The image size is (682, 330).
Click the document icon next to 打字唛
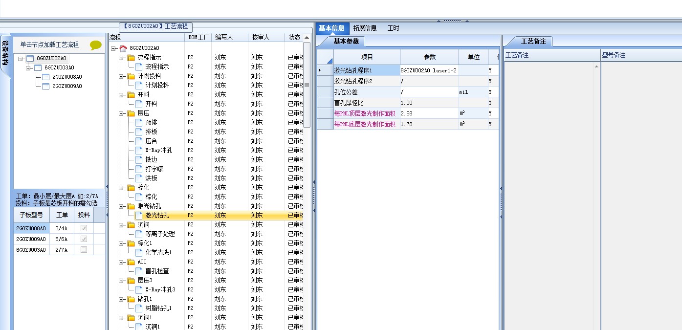click(139, 169)
